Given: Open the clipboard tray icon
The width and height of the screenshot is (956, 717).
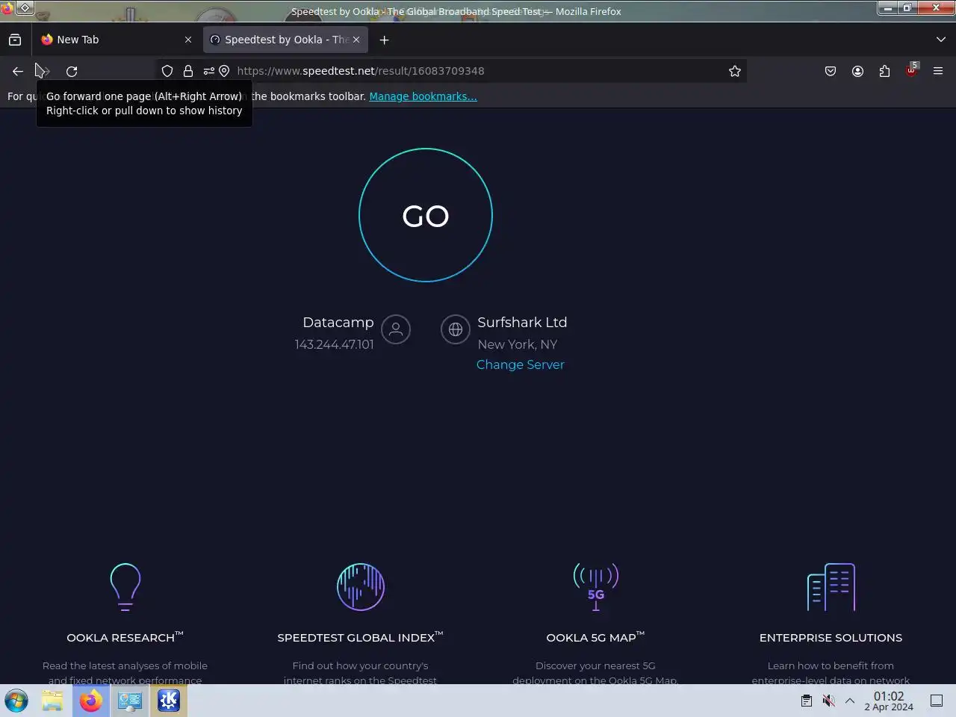Looking at the screenshot, I should click(807, 701).
